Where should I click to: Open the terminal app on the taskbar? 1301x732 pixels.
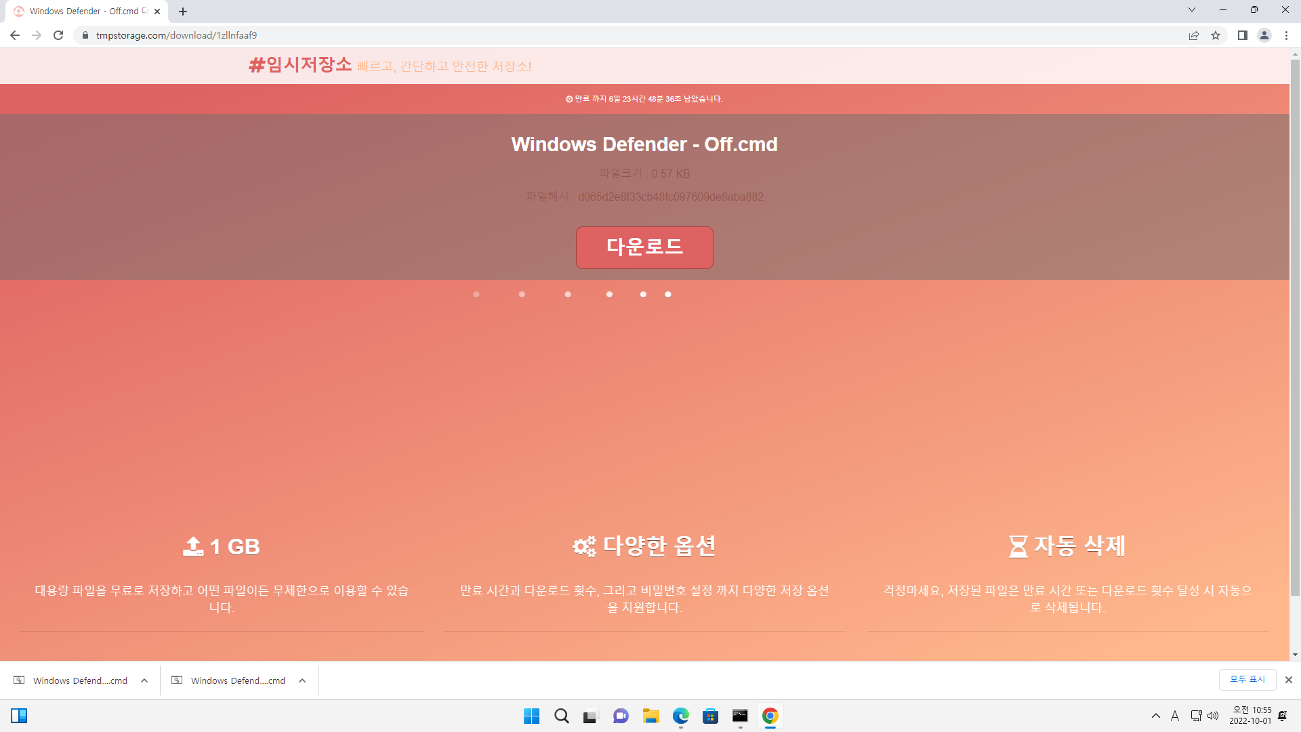[x=740, y=716]
